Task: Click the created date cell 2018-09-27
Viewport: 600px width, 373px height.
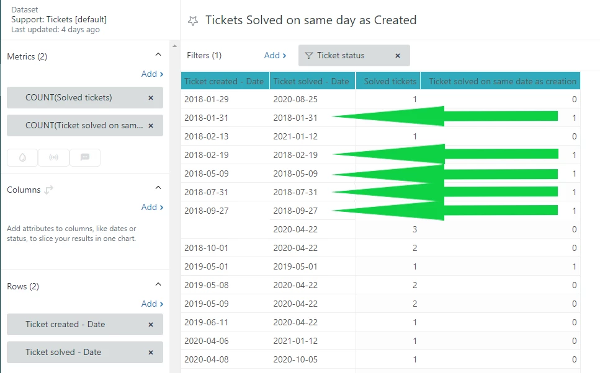Action: 207,211
